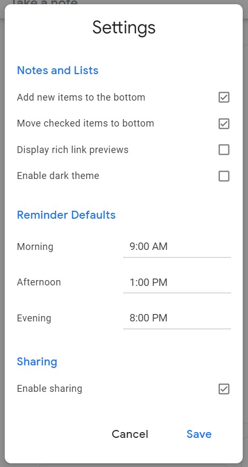Screen dimensions: 248x467
Task: Open the Afternoon 1:00 PM time field
Action: click(x=177, y=283)
